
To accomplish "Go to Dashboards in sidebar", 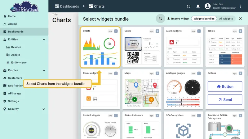I will click(24, 32).
